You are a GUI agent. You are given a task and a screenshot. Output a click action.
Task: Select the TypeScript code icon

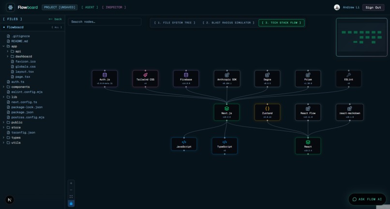coord(225,142)
